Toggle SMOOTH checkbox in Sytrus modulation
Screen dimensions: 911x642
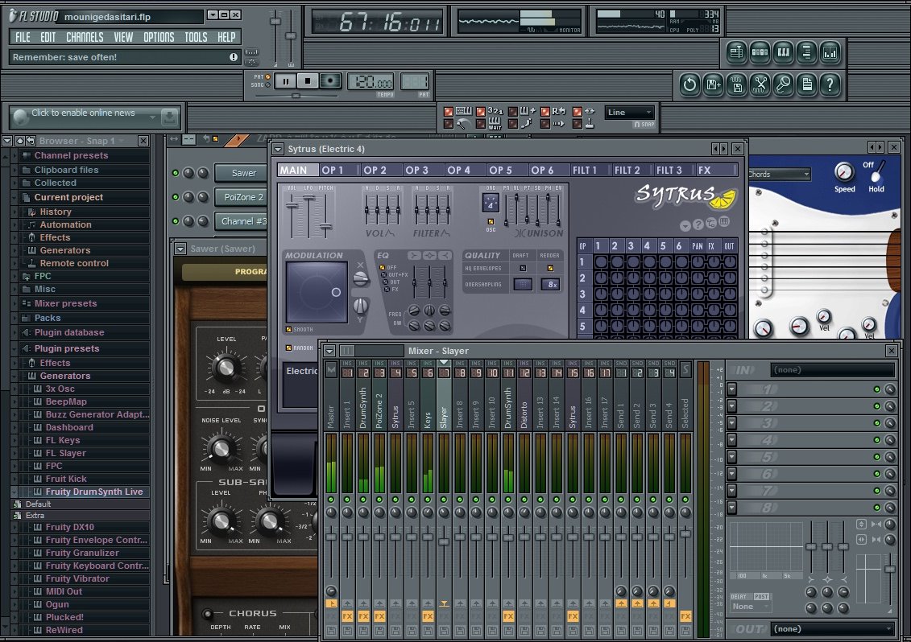tap(288, 330)
